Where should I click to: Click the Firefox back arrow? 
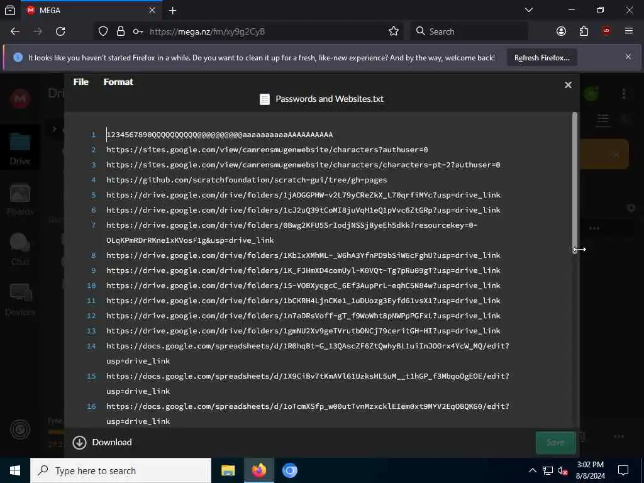(15, 31)
